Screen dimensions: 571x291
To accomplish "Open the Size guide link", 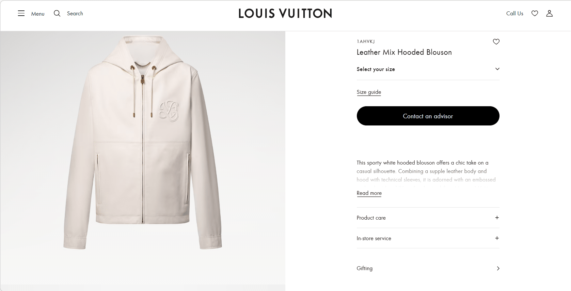I will click(369, 92).
